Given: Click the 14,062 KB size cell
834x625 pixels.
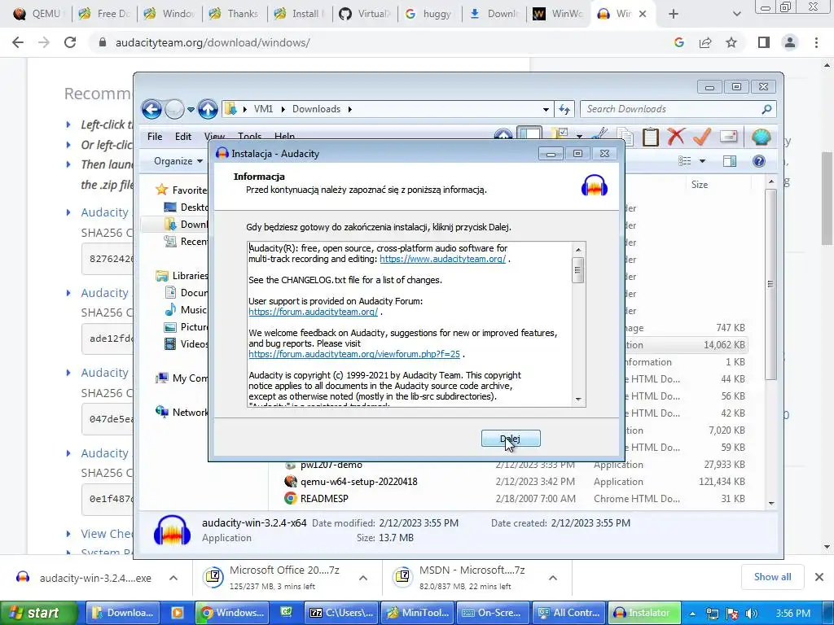Looking at the screenshot, I should (724, 345).
